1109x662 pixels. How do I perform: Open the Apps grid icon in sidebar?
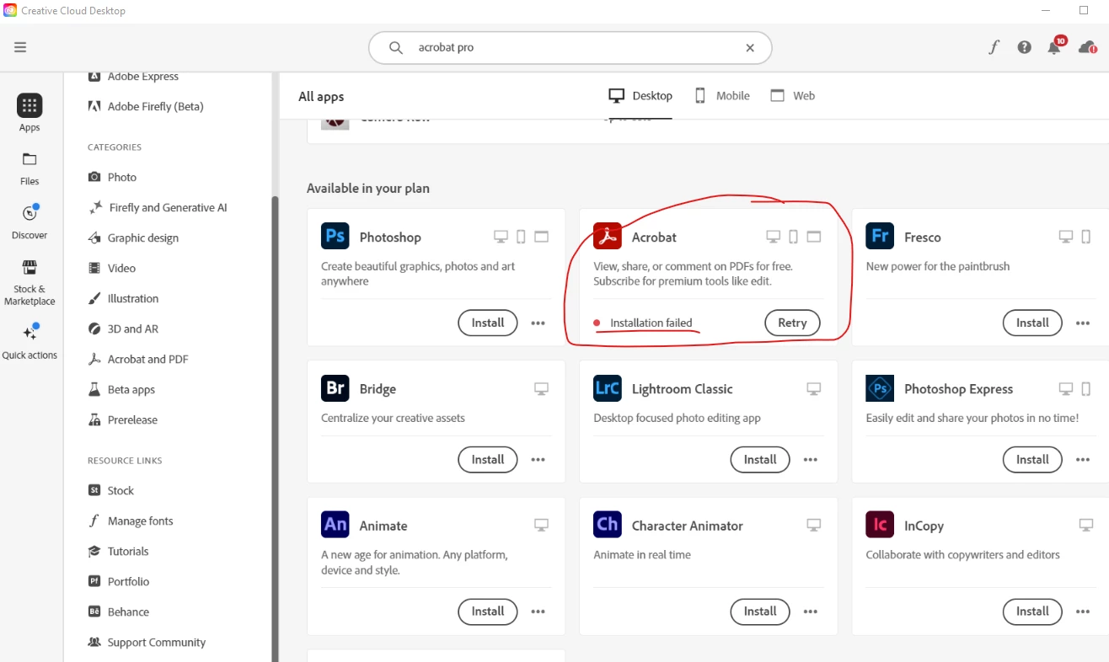(x=29, y=105)
